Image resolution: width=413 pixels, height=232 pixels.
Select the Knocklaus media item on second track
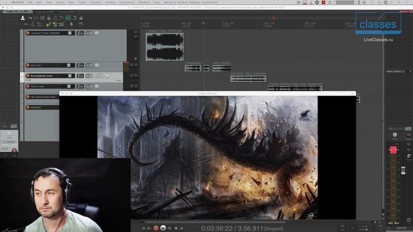[x=193, y=68]
